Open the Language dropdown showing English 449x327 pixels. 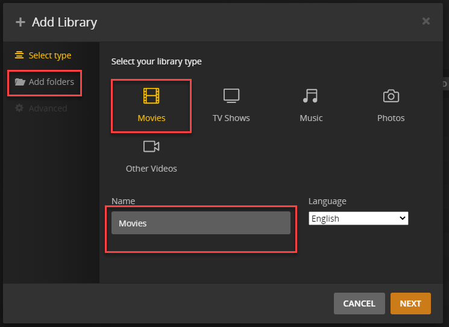click(x=358, y=219)
